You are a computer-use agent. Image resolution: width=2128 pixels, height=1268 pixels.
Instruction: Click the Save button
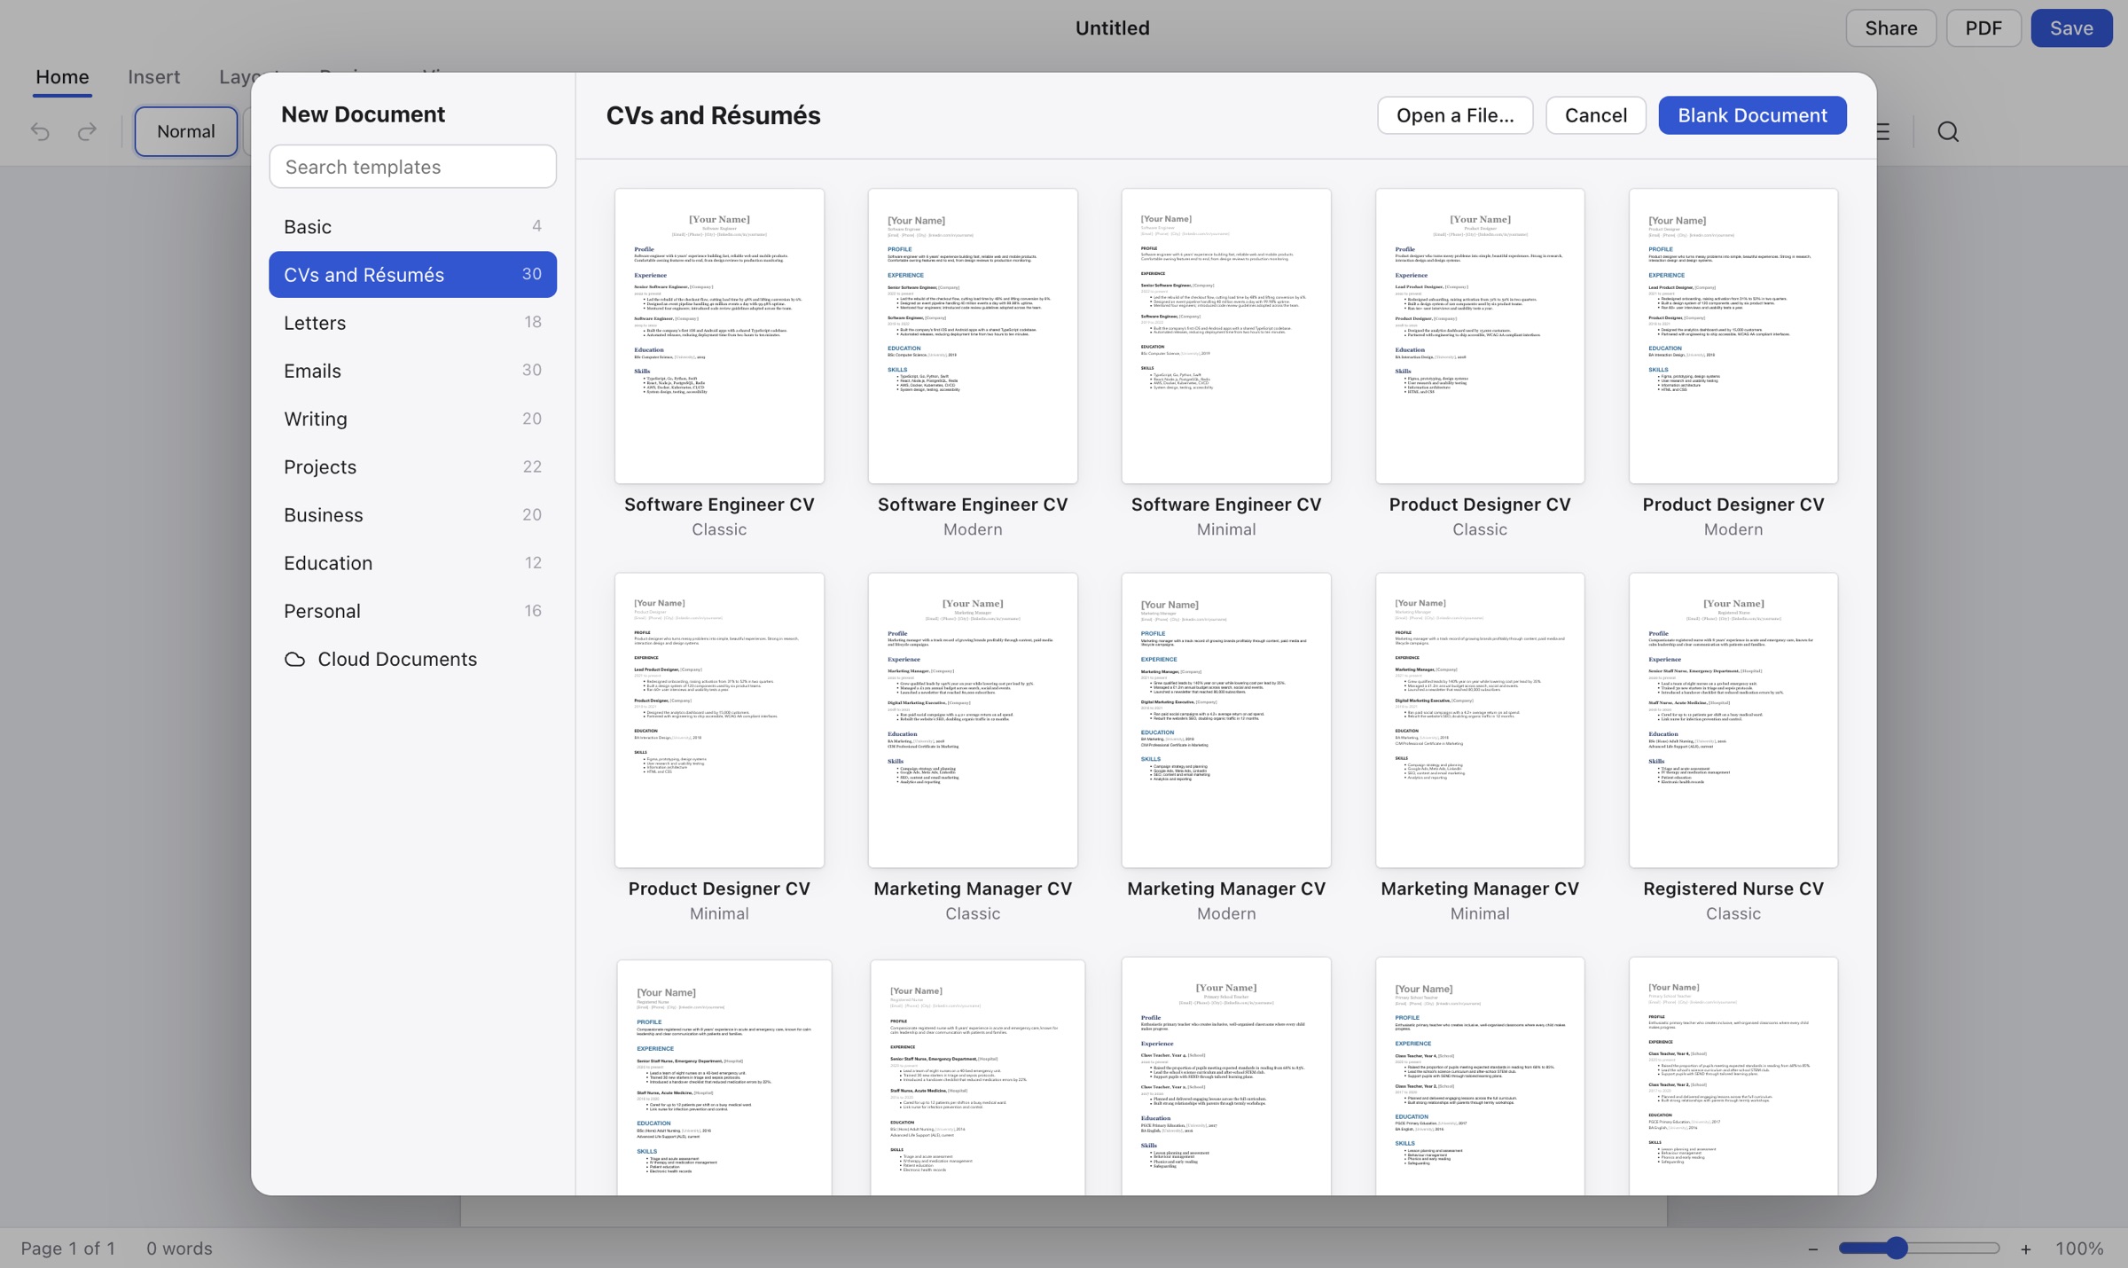point(2071,28)
